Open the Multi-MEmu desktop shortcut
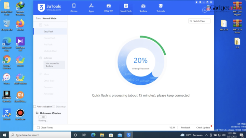Image resolution: width=246 pixels, height=138 pixels. [x=20, y=79]
